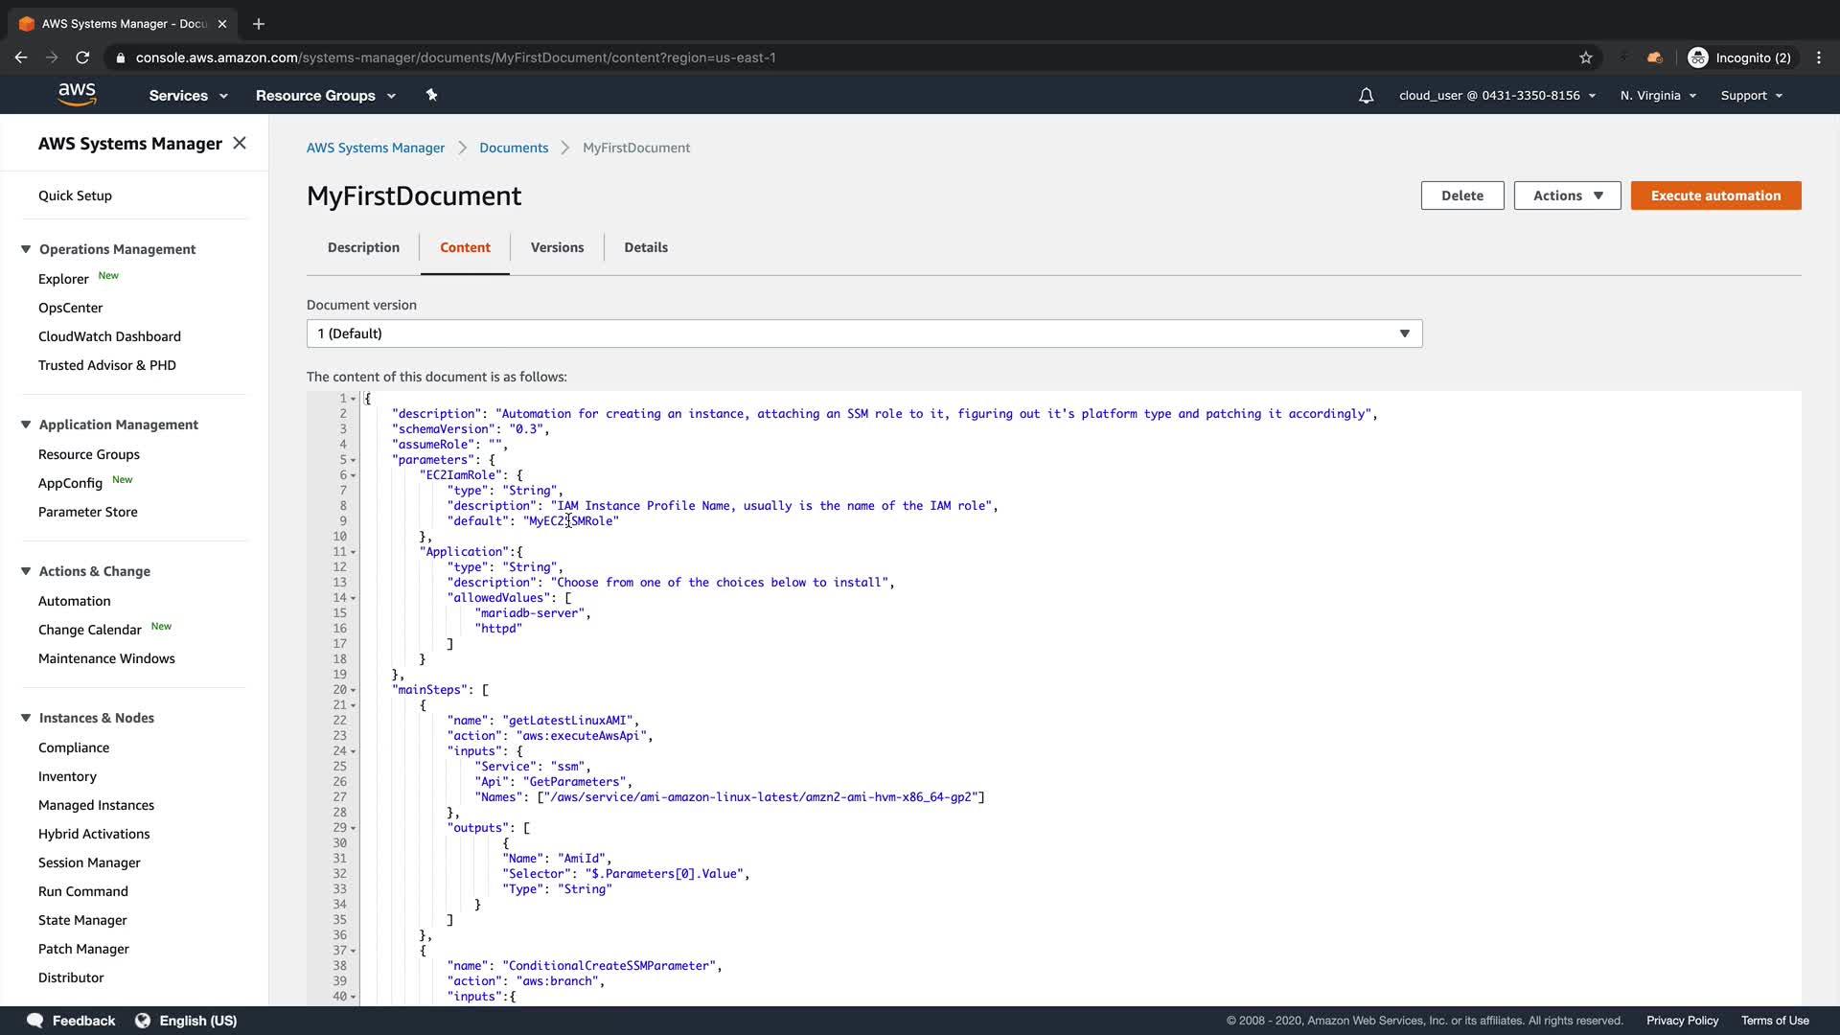Switch to the Description tab
Viewport: 1840px width, 1035px height.
tap(363, 247)
